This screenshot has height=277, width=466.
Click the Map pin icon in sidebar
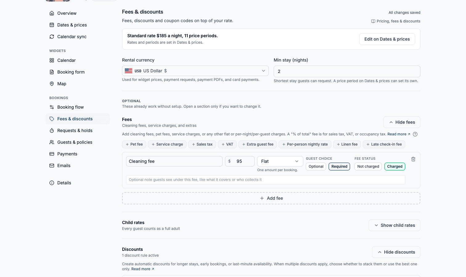(x=52, y=84)
